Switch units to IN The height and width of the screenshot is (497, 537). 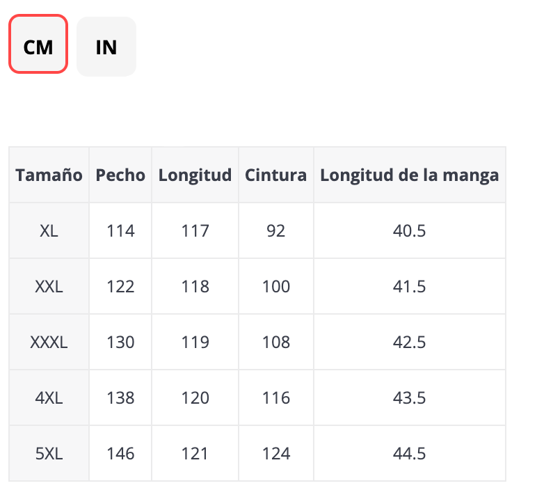point(106,47)
